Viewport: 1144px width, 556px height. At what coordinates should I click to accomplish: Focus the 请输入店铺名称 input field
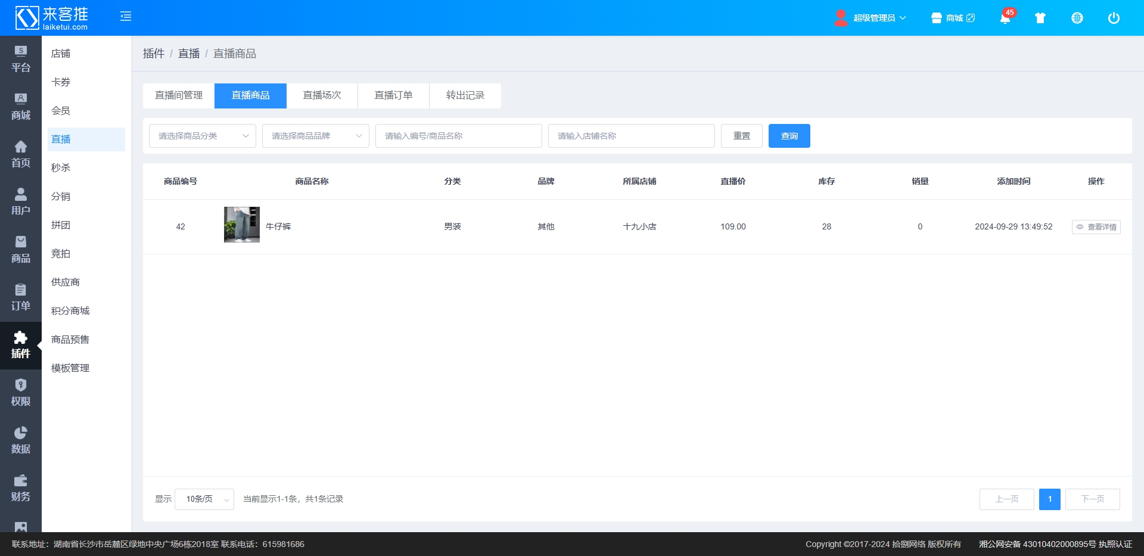(x=631, y=136)
